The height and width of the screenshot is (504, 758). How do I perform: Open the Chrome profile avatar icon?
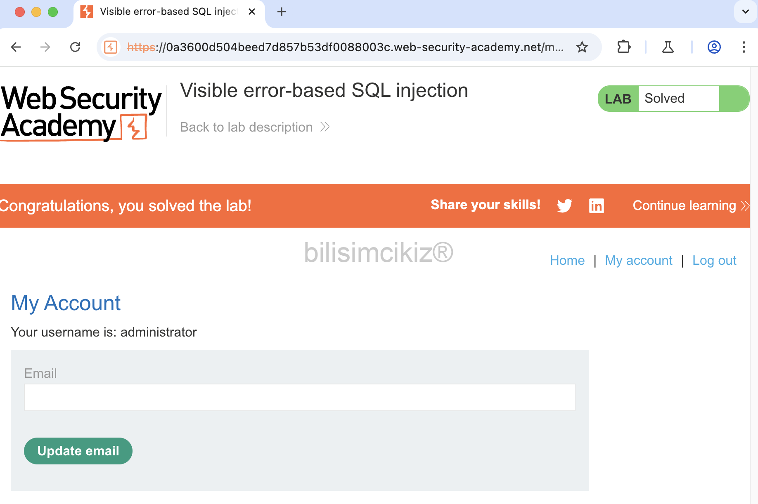(714, 47)
